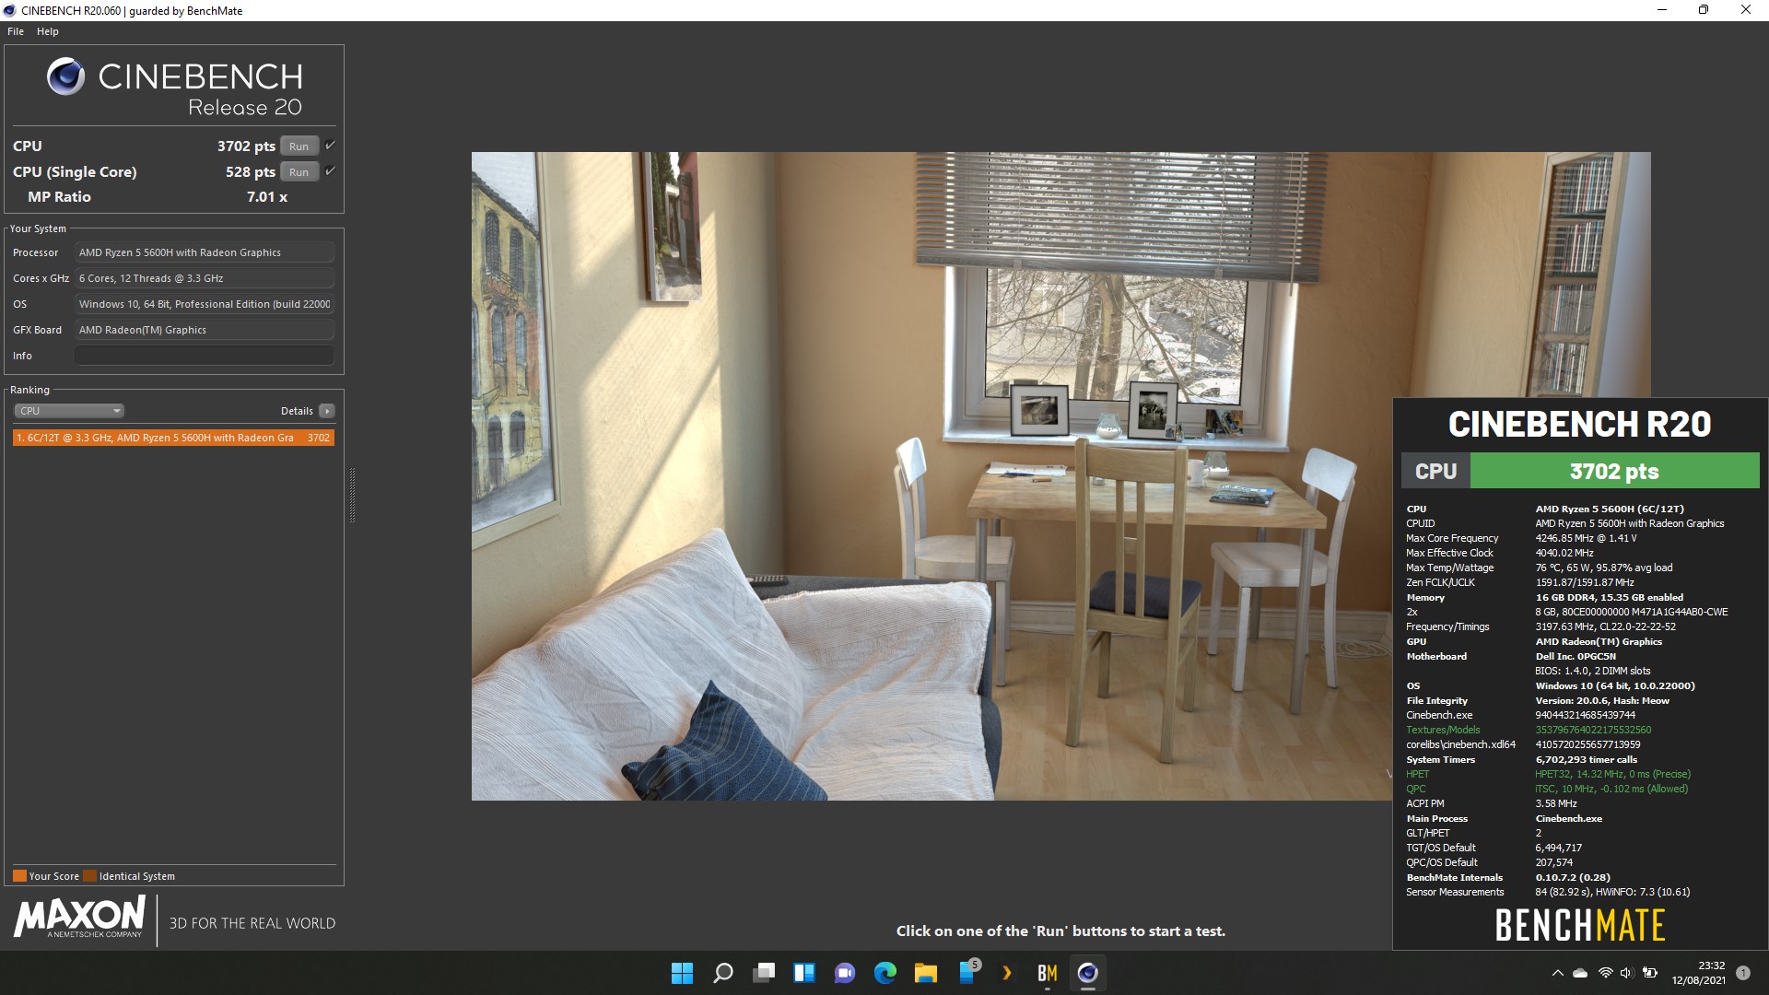
Task: Click the Dell Inc. 0PGC5N motherboard text
Action: [1576, 656]
